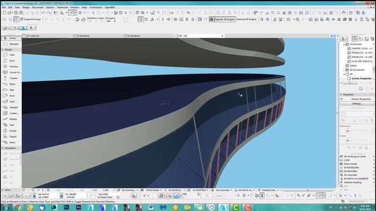The height and width of the screenshot is (211, 376).
Task: Open the Teamwork menu
Action: (x=62, y=8)
